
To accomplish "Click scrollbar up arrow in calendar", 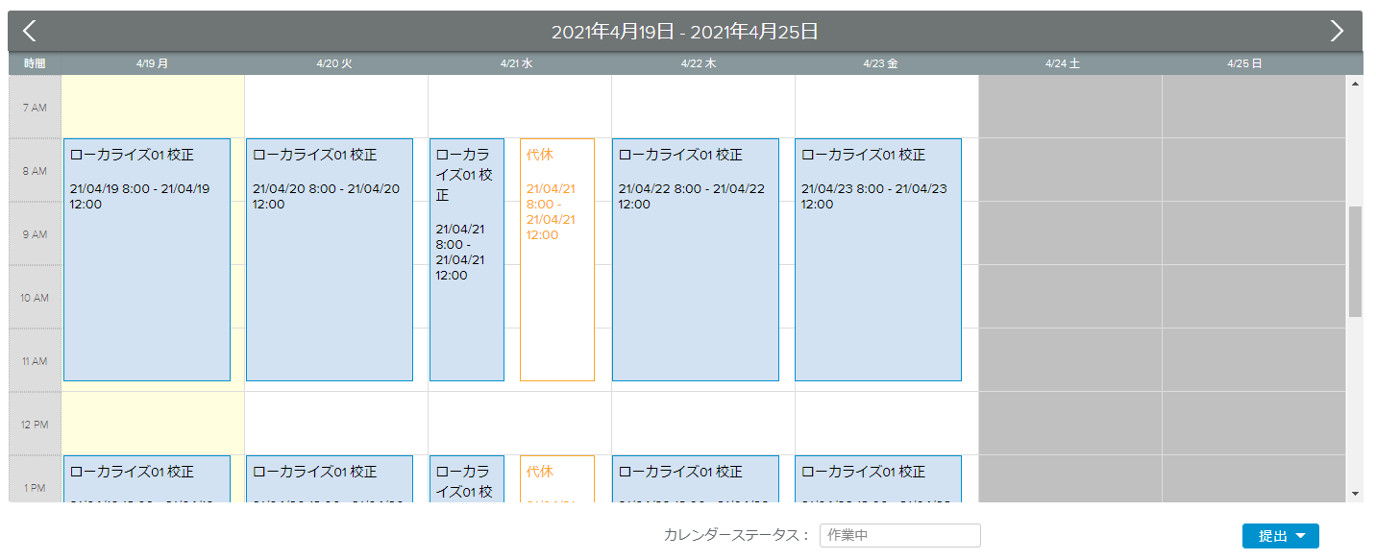I will pyautogui.click(x=1355, y=85).
